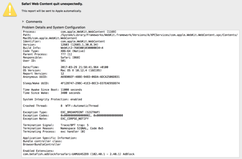Image resolution: width=242 pixels, height=159 pixels.
Task: Click Code Type value 'X86-64 (Native)'
Action: [73, 51]
